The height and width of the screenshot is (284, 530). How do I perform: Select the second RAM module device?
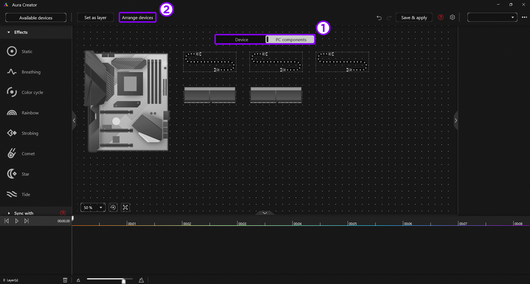click(x=276, y=95)
